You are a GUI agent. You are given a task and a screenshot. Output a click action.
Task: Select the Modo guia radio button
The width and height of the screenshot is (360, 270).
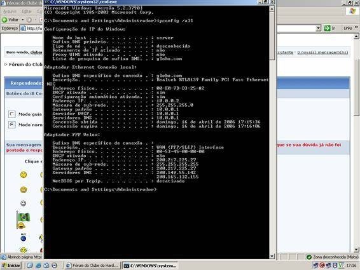(x=11, y=114)
